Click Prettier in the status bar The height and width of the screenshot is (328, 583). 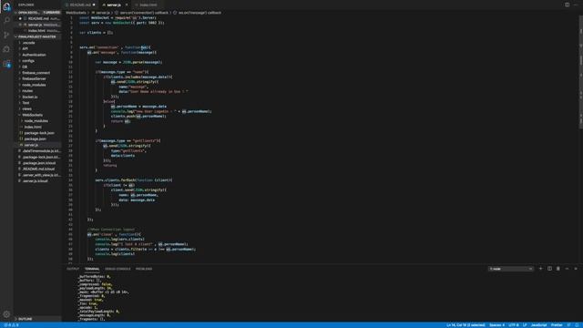557,325
